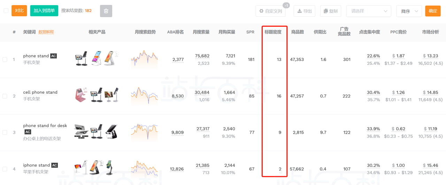Click the AC badge next to phone stand
Screen dimensions: 446x185
click(x=53, y=56)
